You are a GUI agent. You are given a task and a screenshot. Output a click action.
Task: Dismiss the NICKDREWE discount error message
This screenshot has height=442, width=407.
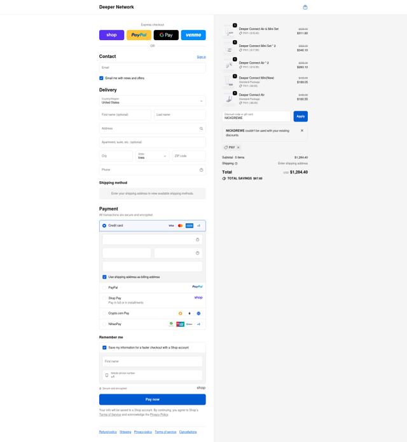point(302,130)
